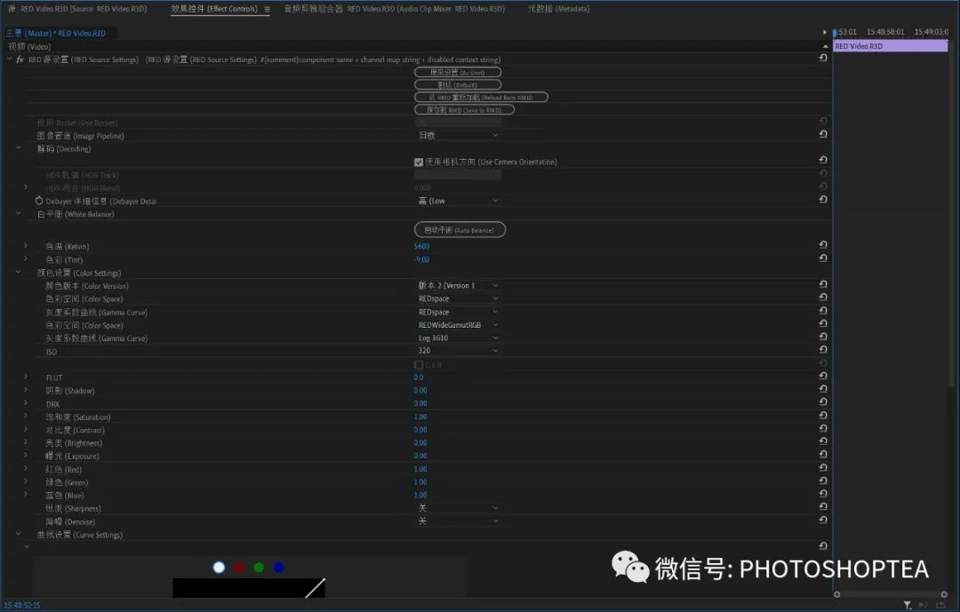This screenshot has height=612, width=960.
Task: Reset the Green gain parameter
Action: point(823,481)
